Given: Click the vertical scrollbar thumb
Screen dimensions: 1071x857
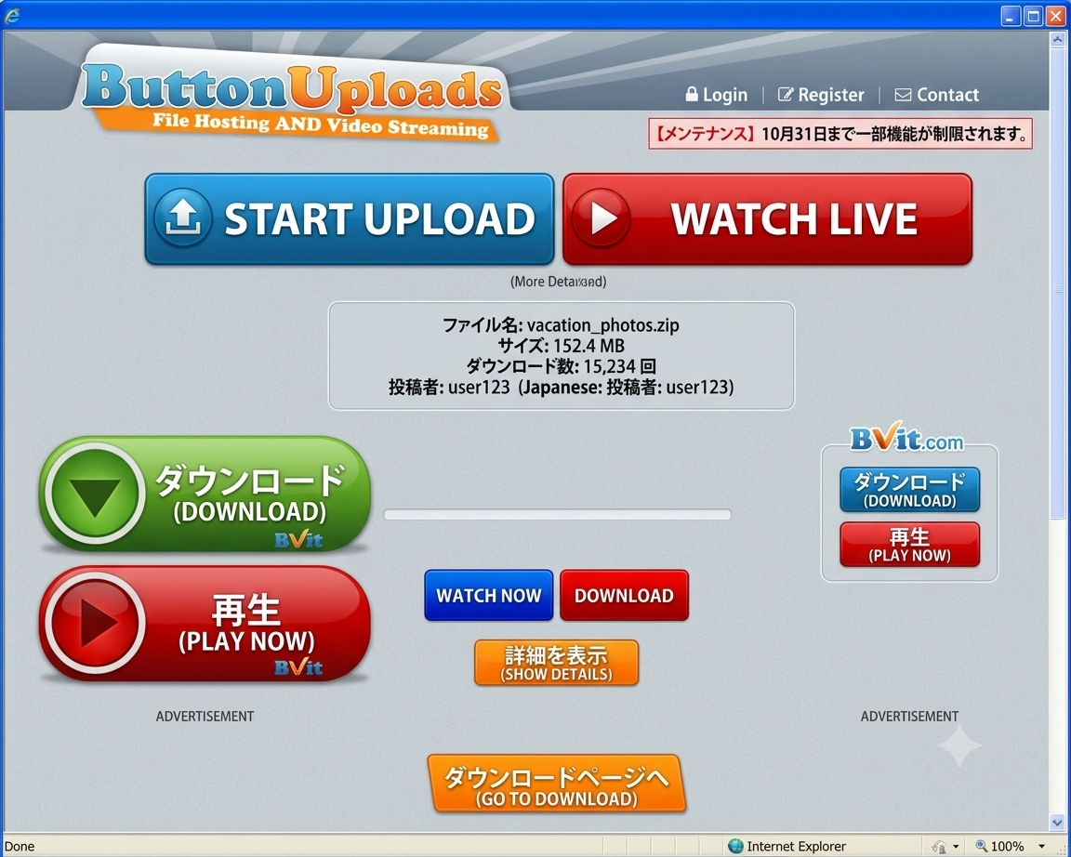Looking at the screenshot, I should [1057, 283].
